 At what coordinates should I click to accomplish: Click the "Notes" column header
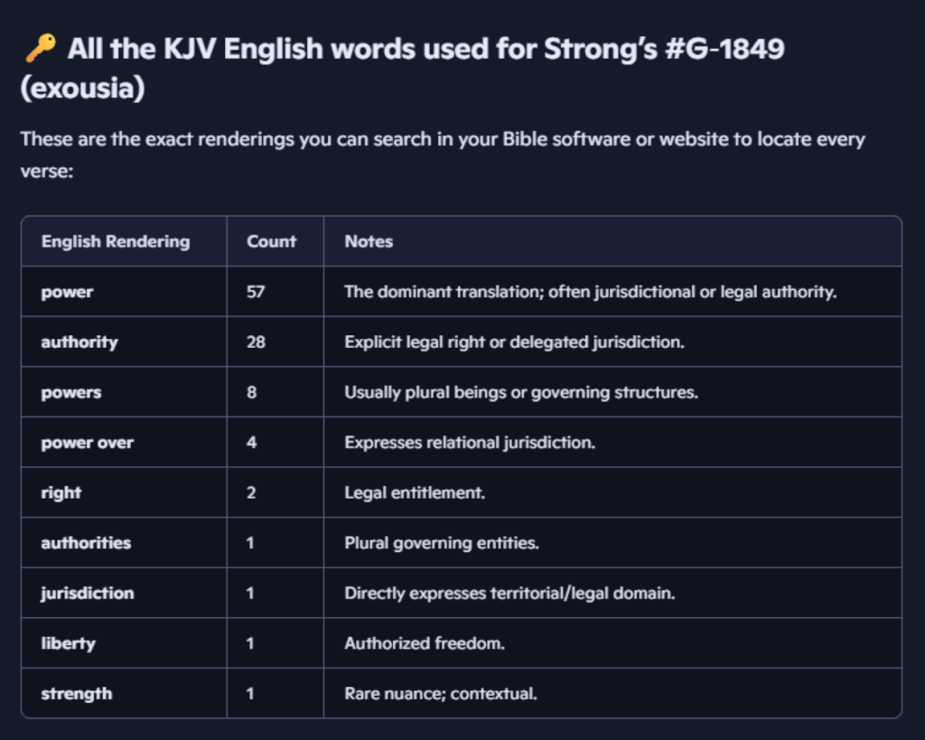(369, 241)
